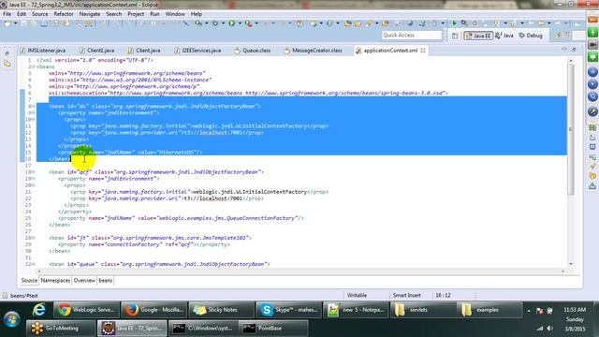Click the Print toolbar icon
Screen dimensions: 599x337
pos(44,23)
